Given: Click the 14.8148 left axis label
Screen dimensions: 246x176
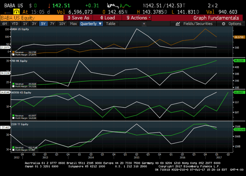Looking at the screenshot, I should pyautogui.click(x=5, y=93).
